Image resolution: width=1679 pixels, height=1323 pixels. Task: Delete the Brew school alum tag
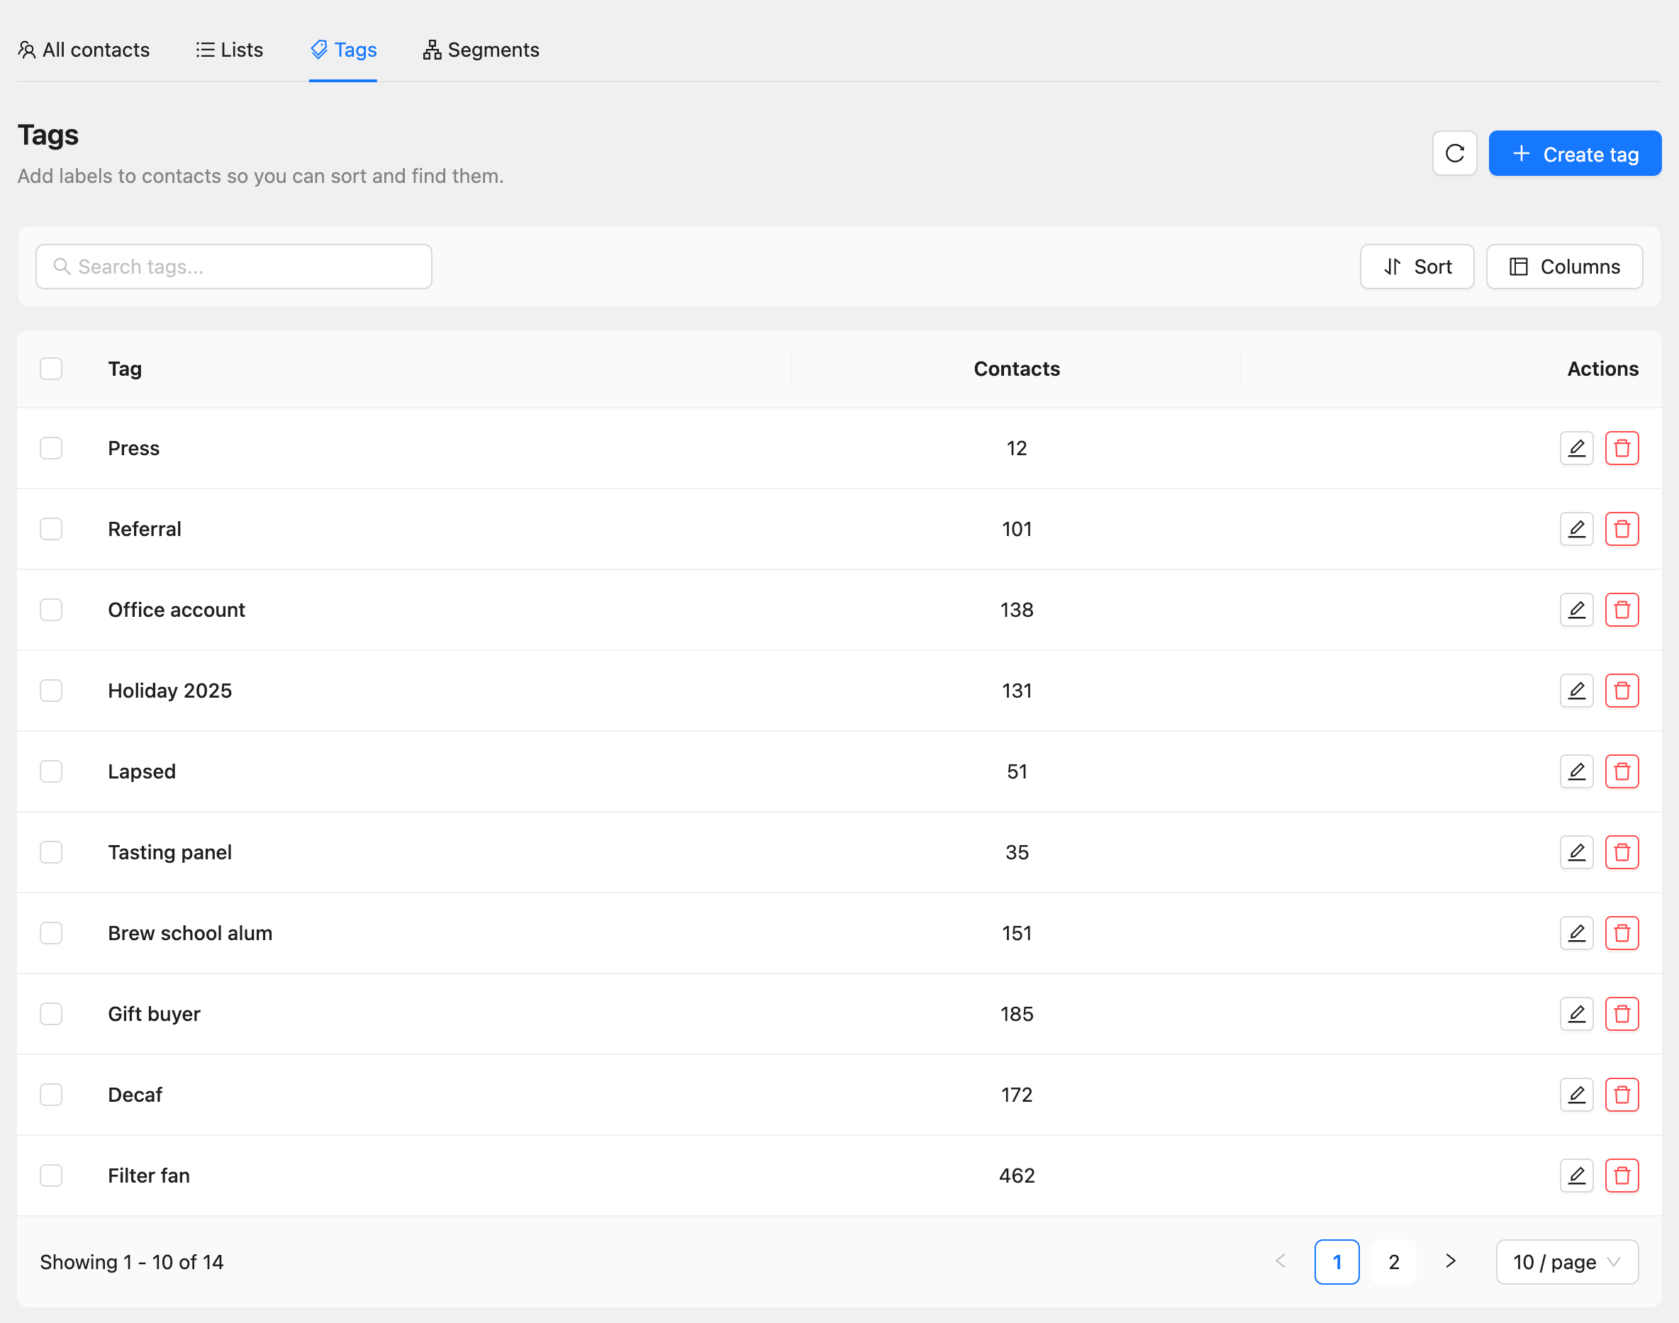pyautogui.click(x=1622, y=933)
